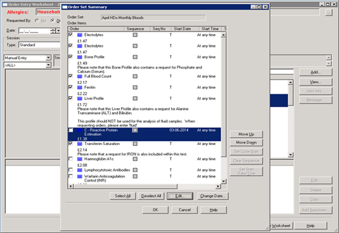The image size is (339, 233).
Task: Open the Date picker dropdown arrow
Action: point(58,31)
